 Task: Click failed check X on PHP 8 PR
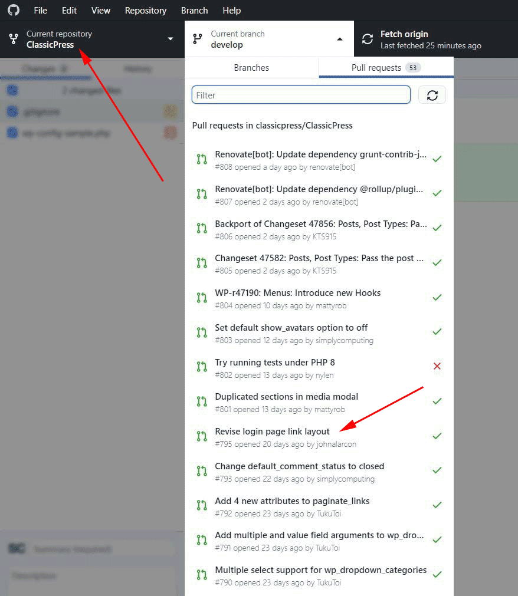point(437,366)
